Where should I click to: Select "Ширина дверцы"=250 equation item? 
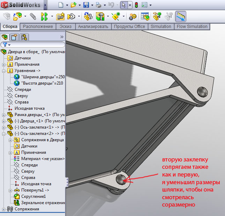[x=43, y=77]
